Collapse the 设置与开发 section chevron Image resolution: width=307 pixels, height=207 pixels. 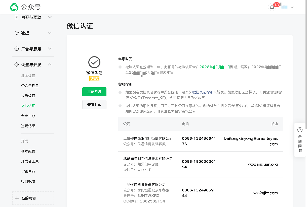50,64
